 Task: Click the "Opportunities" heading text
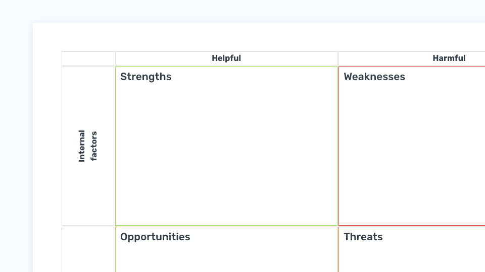155,237
